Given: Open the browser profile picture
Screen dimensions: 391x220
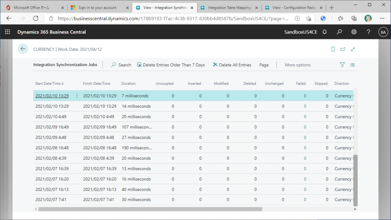Looking at the screenshot, I should pos(368,18).
